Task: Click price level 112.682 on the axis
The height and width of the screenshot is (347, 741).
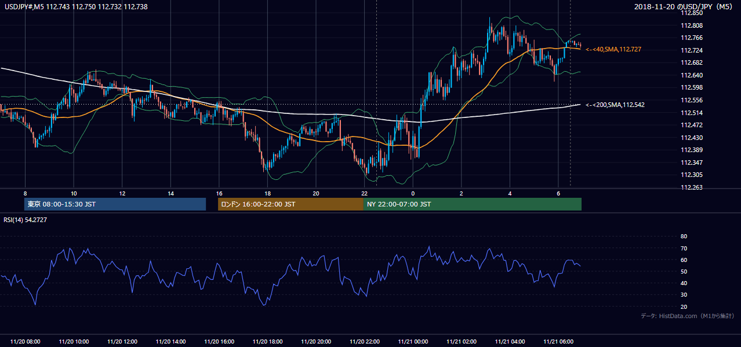Action: pyautogui.click(x=692, y=62)
